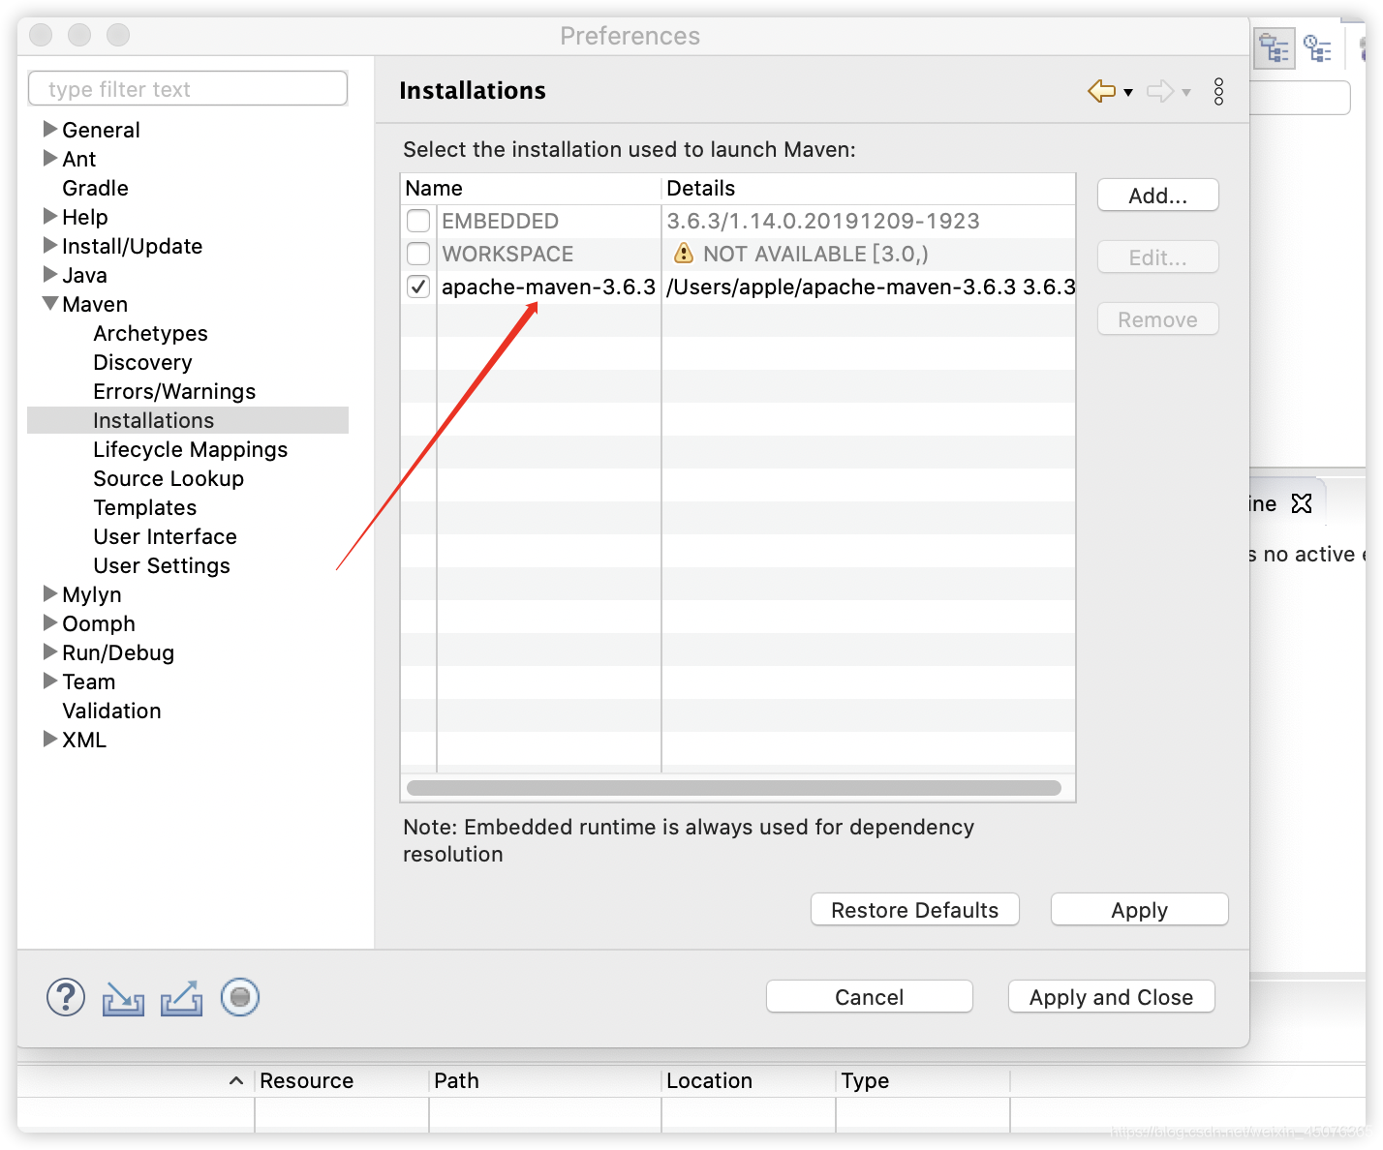Click the second tree icon in Eclipse toolbar
The width and height of the screenshot is (1383, 1150).
(x=1318, y=48)
